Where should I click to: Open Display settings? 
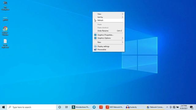[x=108, y=46]
